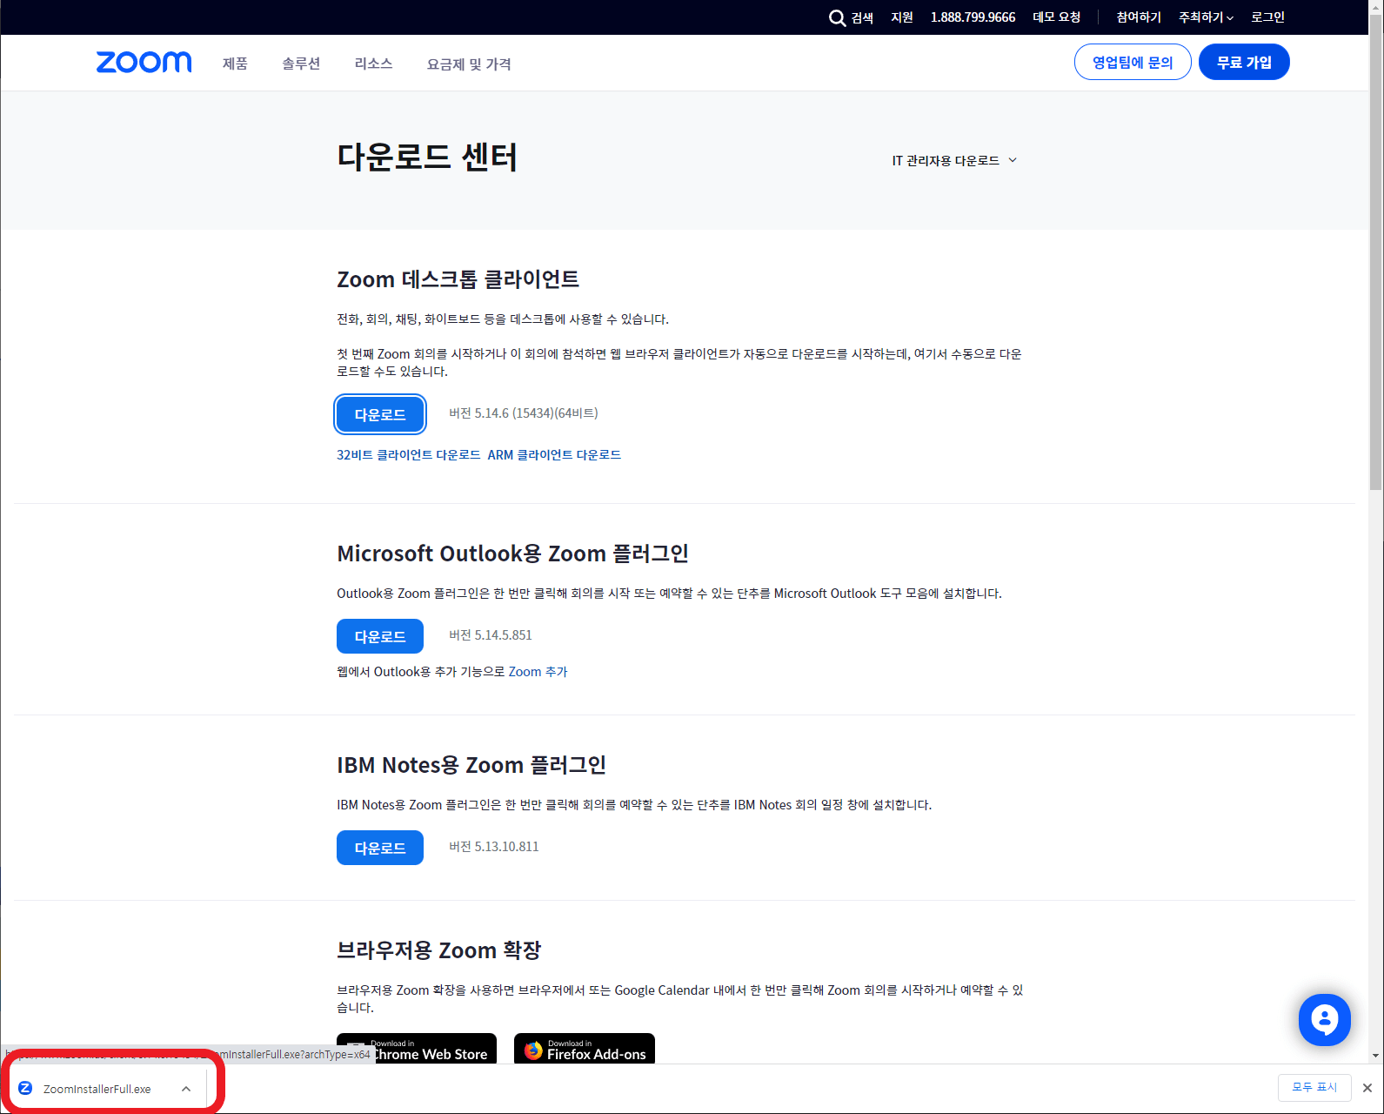Click the Zoom 추가 link under Outlook
The height and width of the screenshot is (1114, 1384).
click(x=538, y=672)
